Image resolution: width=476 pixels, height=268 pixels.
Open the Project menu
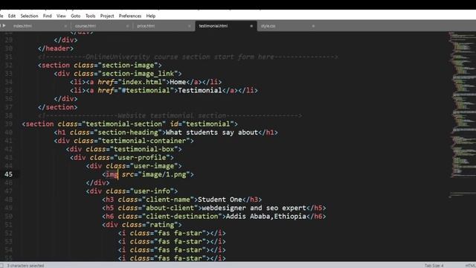(107, 16)
